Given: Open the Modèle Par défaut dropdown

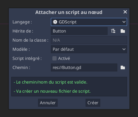Looking at the screenshot, I should 89,49.
